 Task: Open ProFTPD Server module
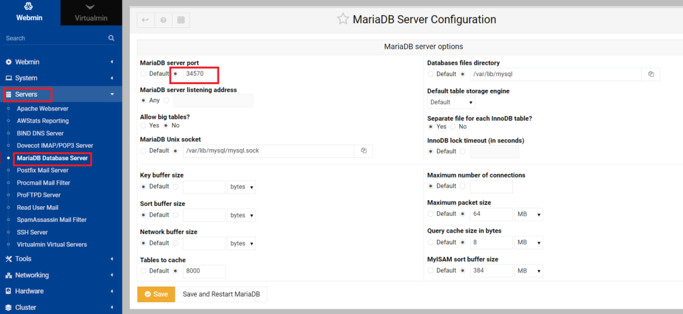(x=39, y=195)
